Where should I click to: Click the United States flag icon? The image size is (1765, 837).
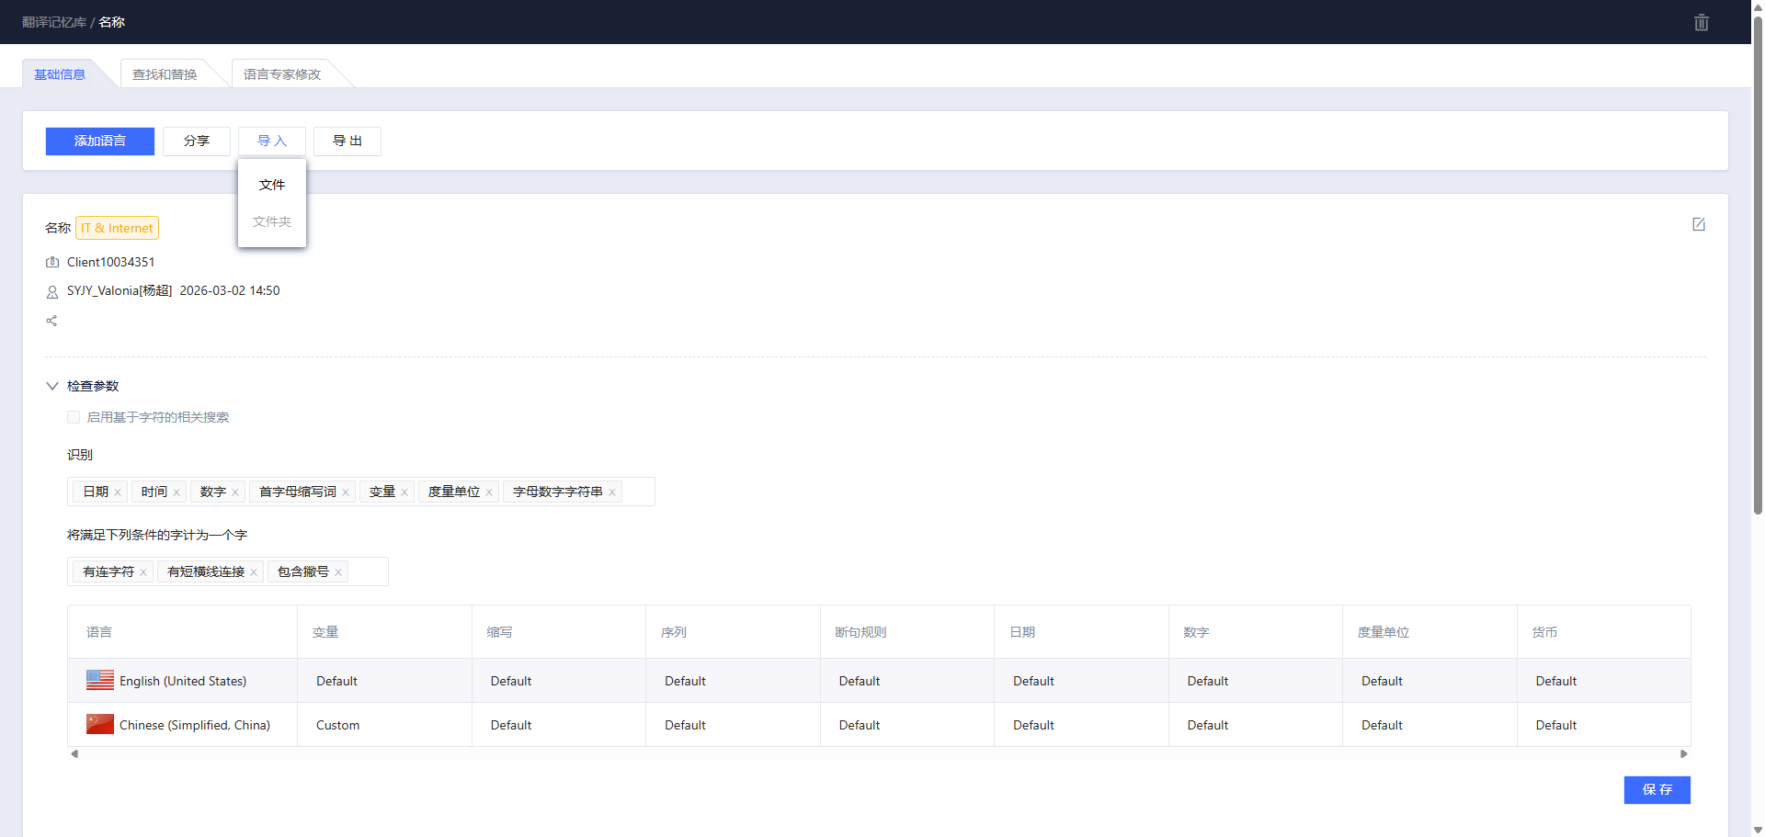(x=100, y=680)
